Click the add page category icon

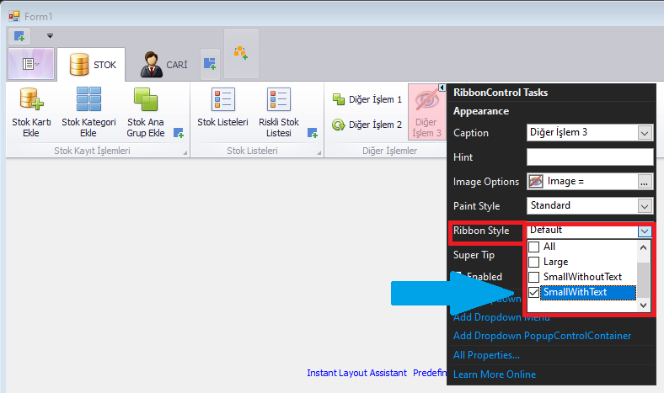coord(241,53)
